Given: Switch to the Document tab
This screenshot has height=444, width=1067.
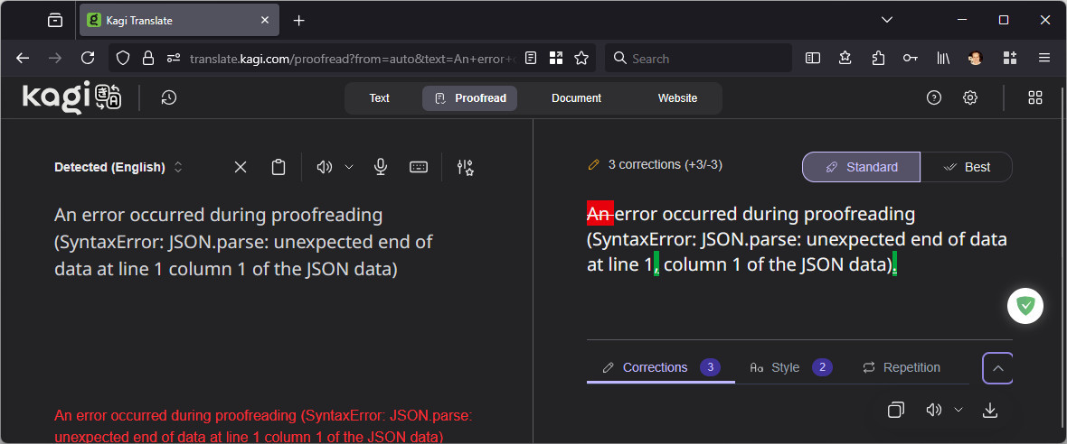Looking at the screenshot, I should (x=576, y=98).
